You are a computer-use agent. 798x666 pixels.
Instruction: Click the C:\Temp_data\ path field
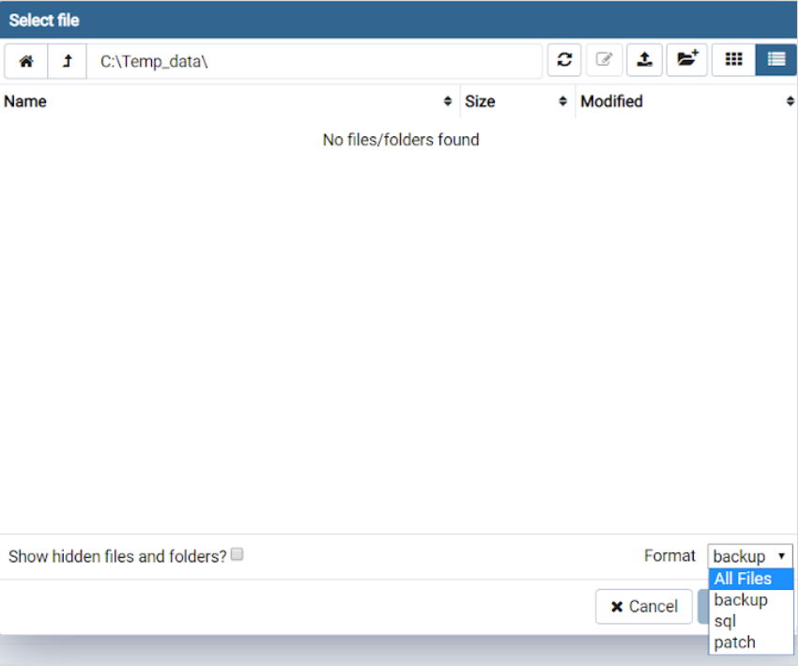[315, 61]
